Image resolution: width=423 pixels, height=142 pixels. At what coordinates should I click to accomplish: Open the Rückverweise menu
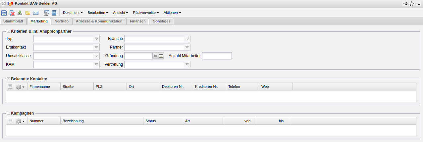(x=146, y=13)
